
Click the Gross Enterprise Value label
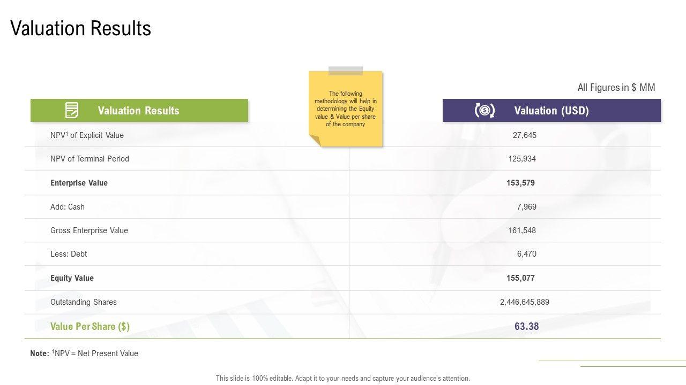pyautogui.click(x=89, y=230)
